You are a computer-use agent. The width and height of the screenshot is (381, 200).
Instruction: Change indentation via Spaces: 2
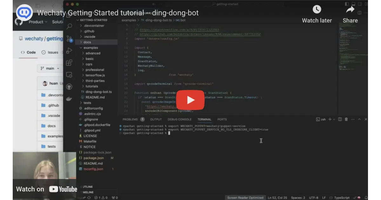coord(298,197)
